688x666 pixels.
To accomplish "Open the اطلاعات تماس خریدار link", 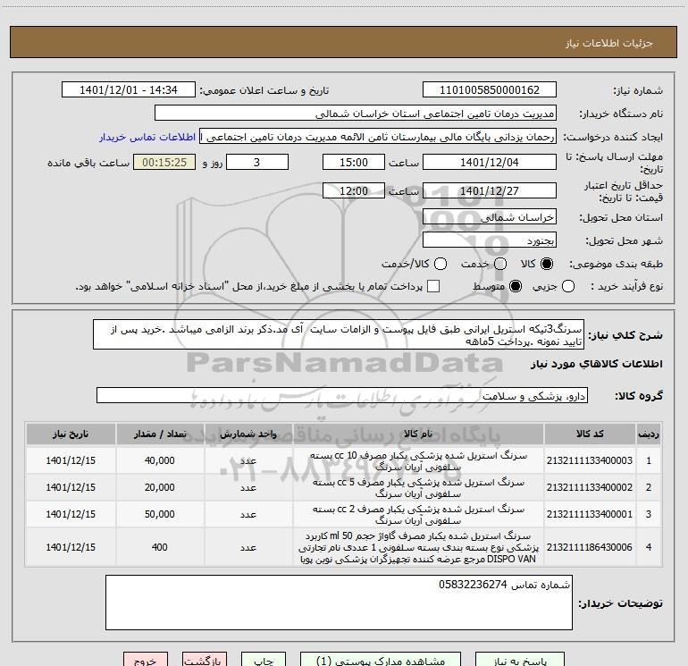I will [x=147, y=137].
